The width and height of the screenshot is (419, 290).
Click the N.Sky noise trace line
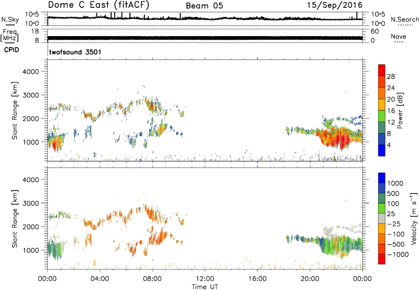pos(205,18)
